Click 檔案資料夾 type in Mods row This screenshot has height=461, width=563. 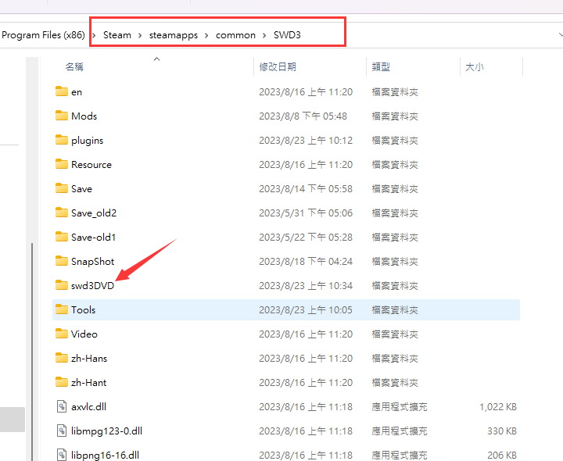[395, 116]
